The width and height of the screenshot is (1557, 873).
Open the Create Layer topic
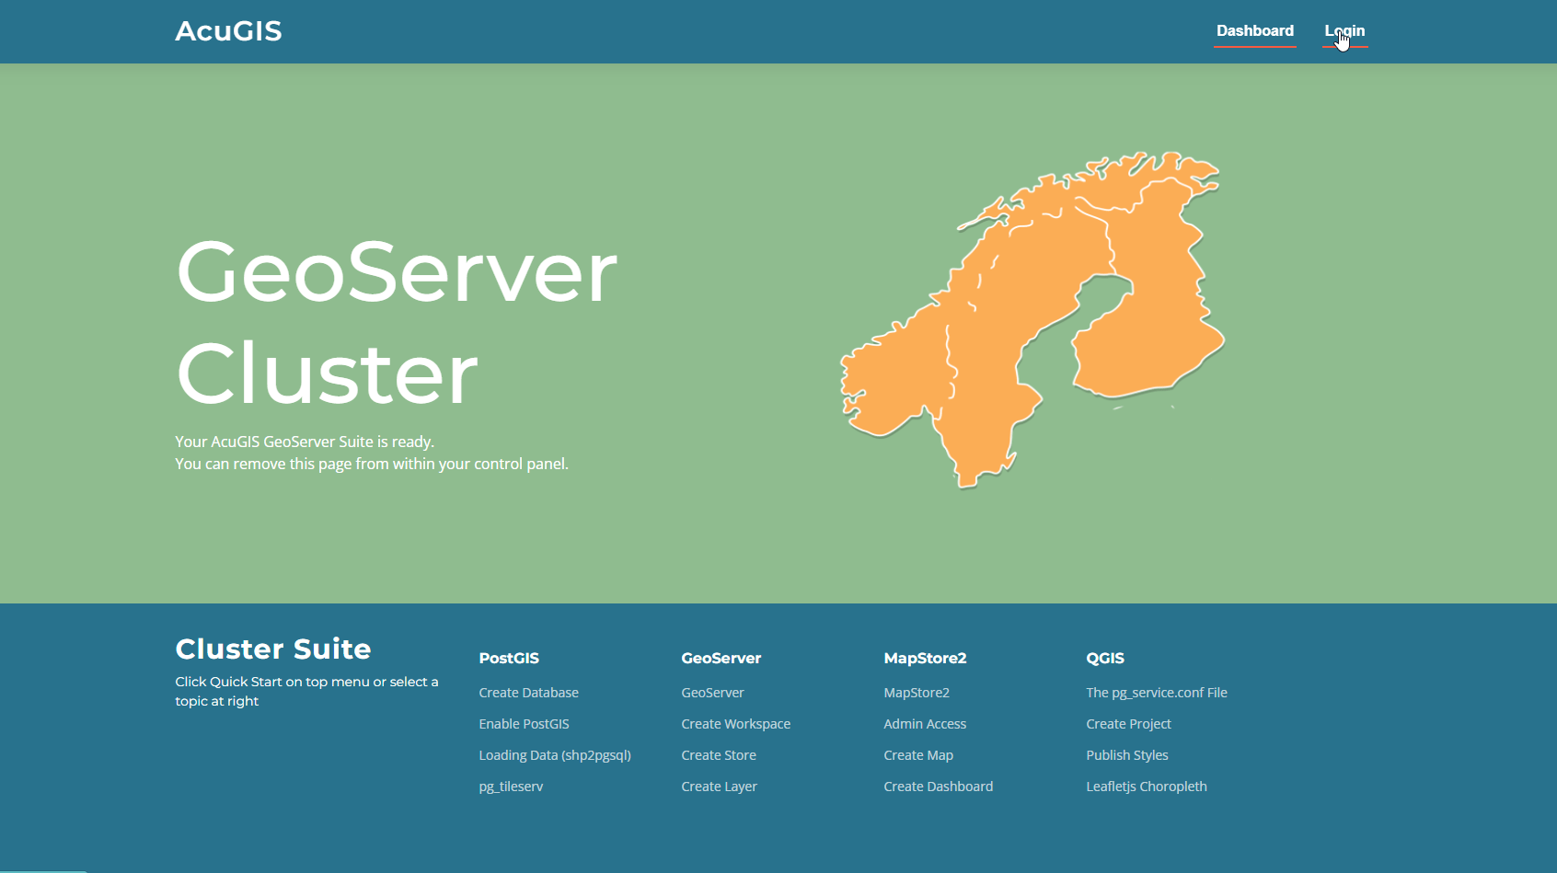pos(719,787)
